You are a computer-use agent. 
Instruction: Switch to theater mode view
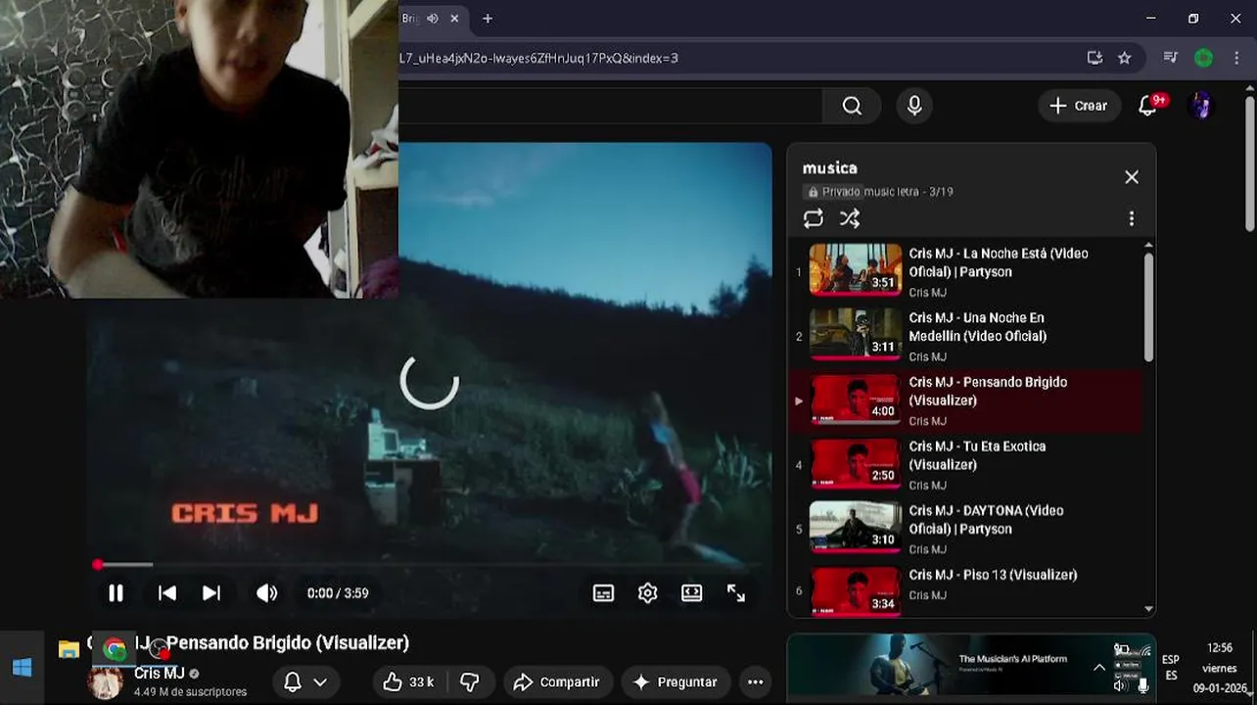click(x=691, y=593)
